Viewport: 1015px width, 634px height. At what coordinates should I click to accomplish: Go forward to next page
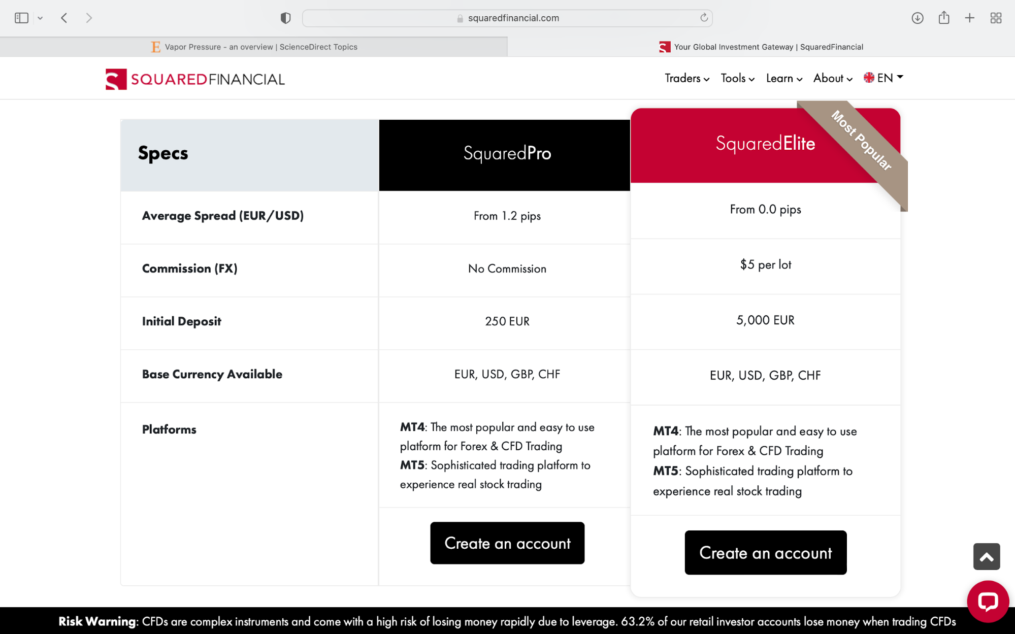89,18
